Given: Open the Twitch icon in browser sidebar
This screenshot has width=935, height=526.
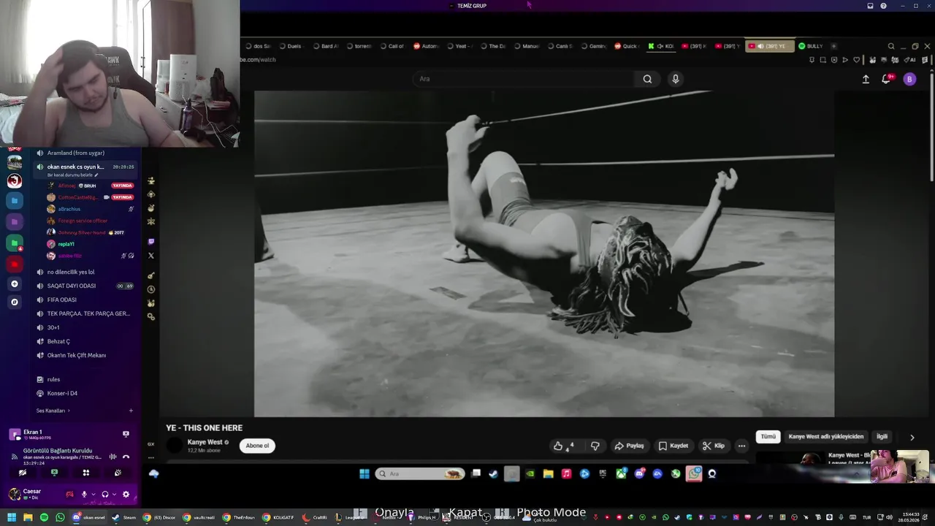Looking at the screenshot, I should [x=151, y=242].
